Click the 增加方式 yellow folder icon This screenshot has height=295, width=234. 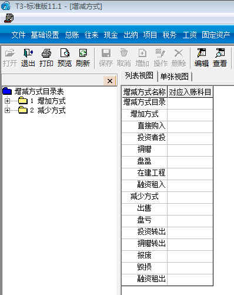(x=23, y=101)
